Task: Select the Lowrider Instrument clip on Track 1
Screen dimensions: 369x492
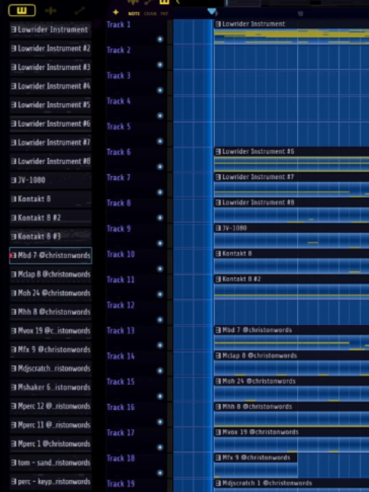Action: [292, 32]
